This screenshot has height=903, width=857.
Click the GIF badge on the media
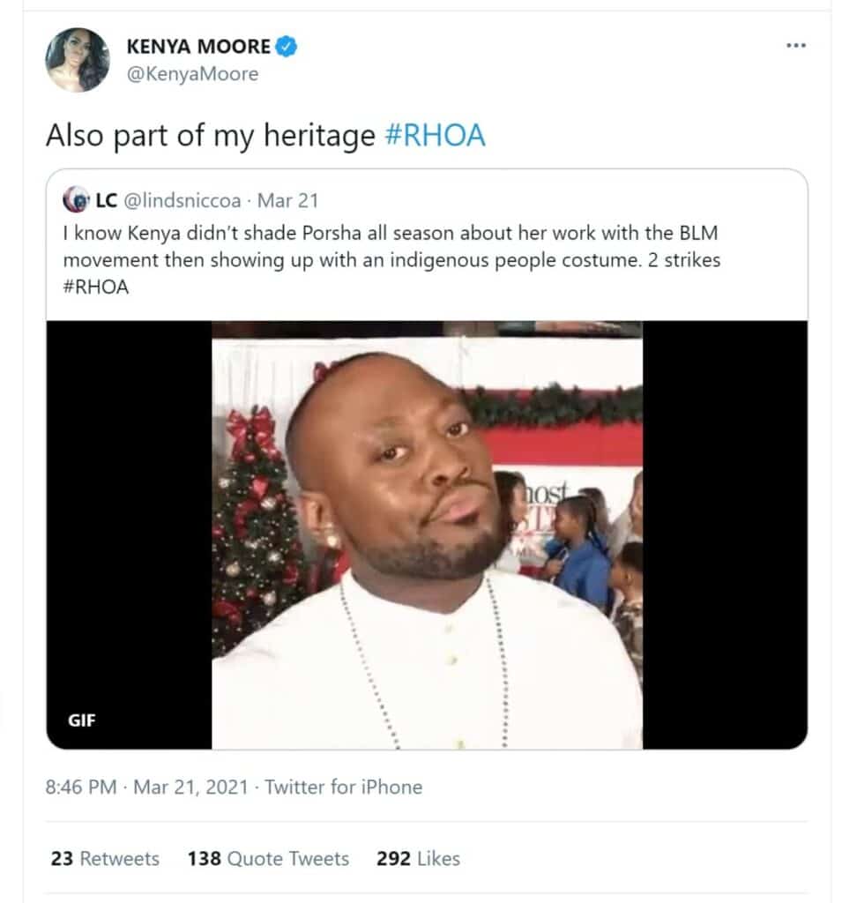[x=82, y=720]
